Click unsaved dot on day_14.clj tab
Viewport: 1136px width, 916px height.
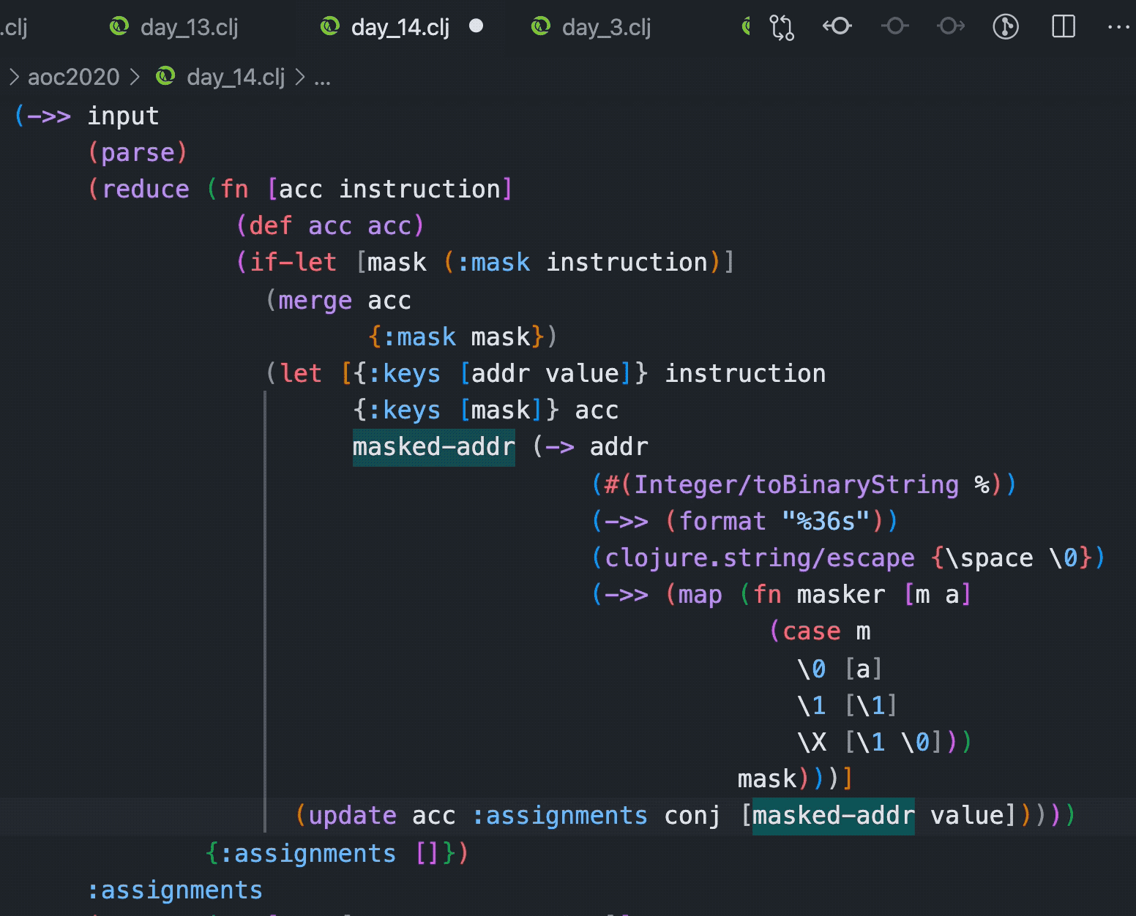tap(476, 26)
